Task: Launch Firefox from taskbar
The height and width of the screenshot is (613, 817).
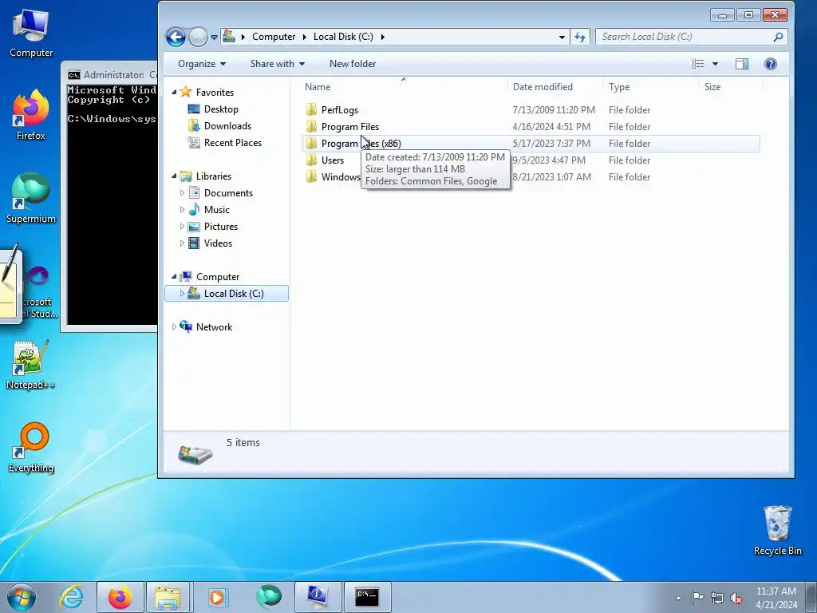Action: click(120, 597)
